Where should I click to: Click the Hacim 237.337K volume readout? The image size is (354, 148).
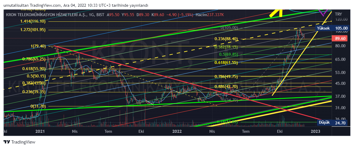tap(210, 14)
